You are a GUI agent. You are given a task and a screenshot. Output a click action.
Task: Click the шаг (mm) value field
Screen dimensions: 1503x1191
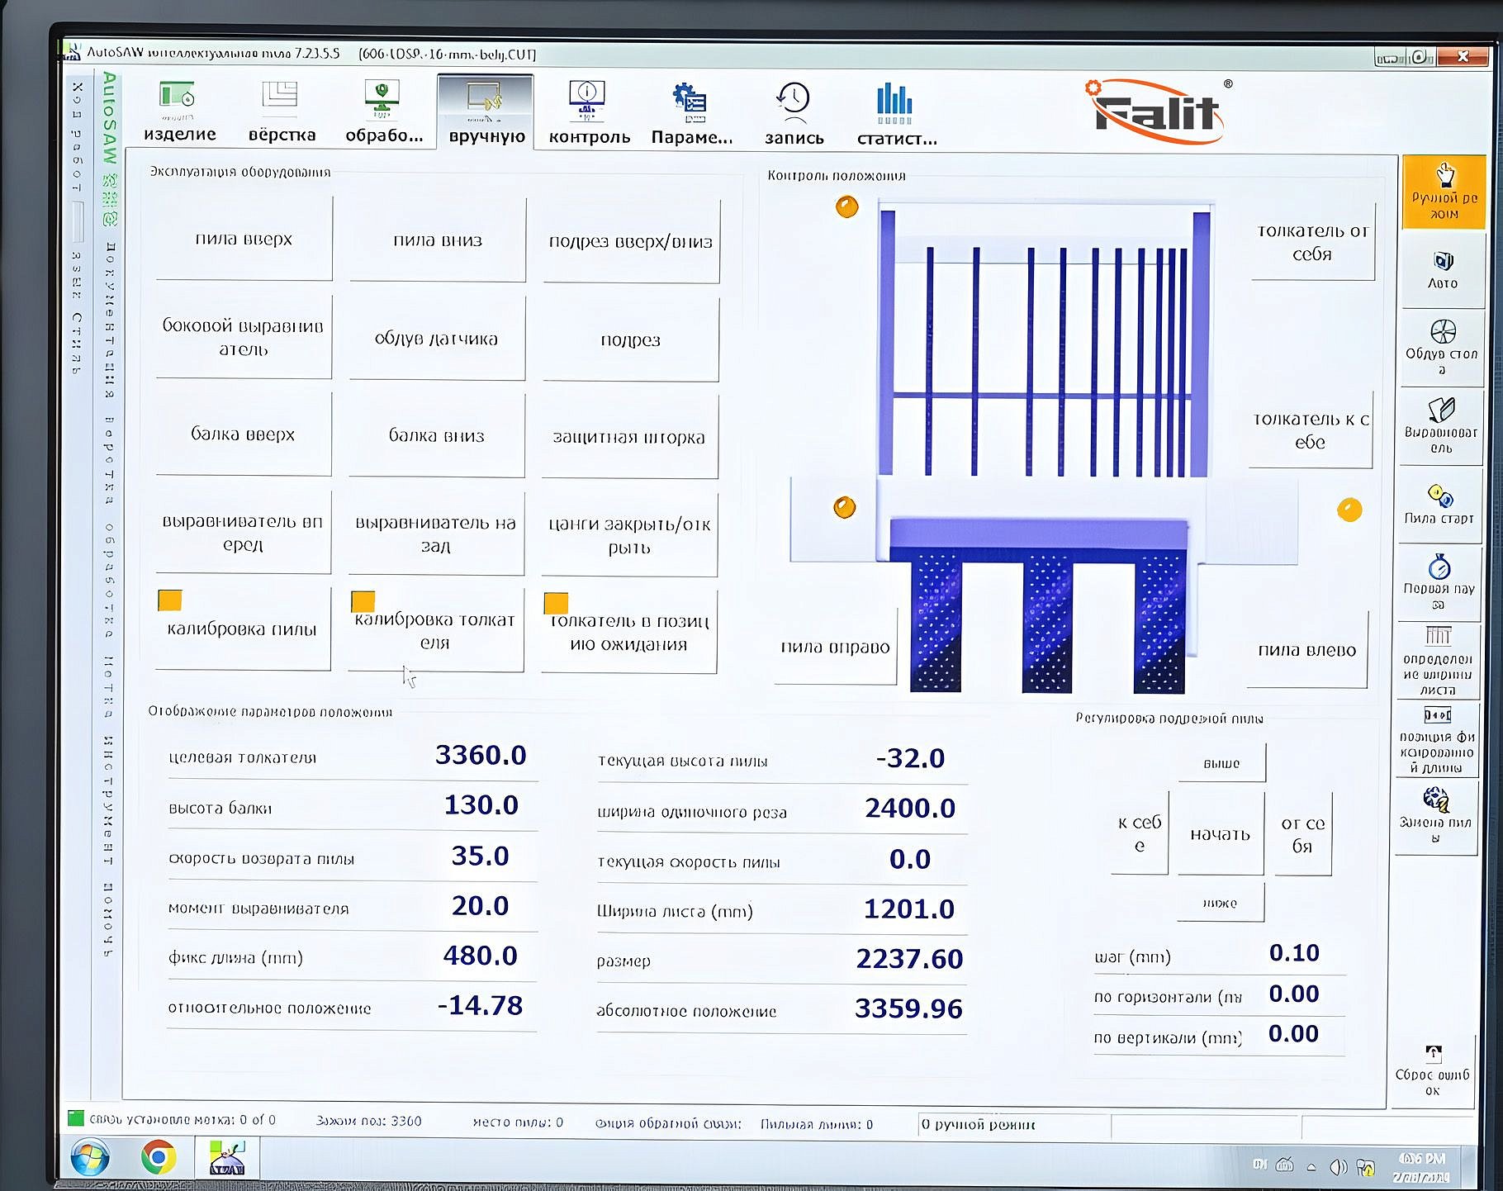1294,953
